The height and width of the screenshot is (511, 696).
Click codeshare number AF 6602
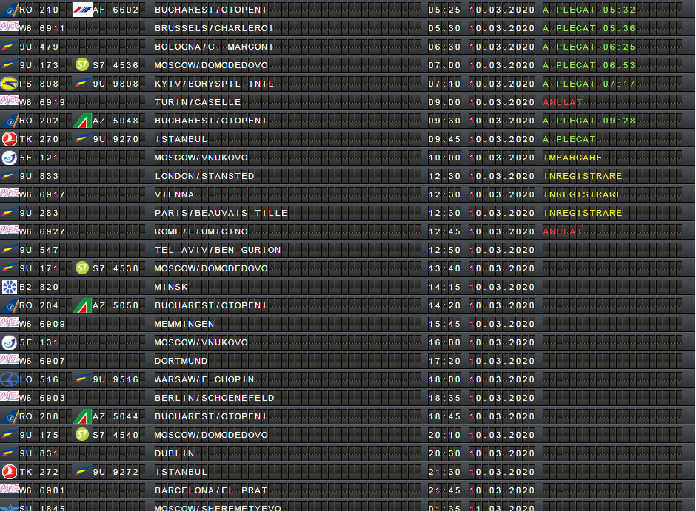tap(116, 10)
